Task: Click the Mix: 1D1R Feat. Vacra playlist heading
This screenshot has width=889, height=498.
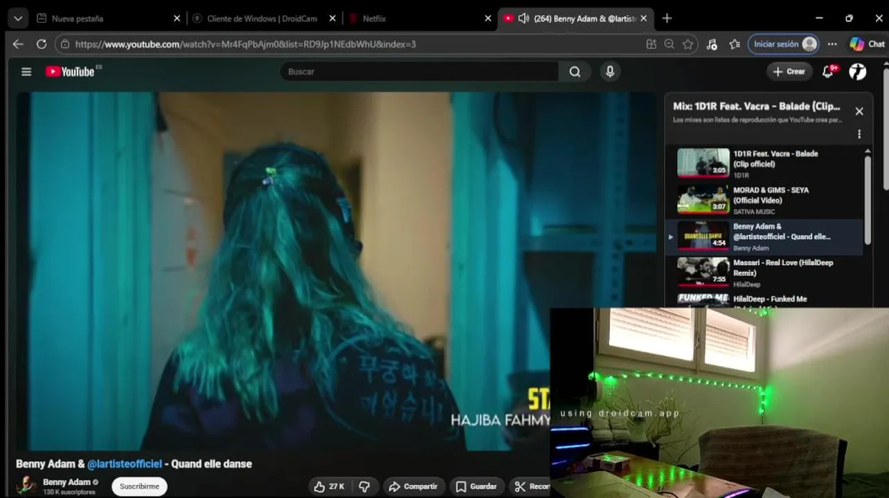Action: [x=757, y=107]
